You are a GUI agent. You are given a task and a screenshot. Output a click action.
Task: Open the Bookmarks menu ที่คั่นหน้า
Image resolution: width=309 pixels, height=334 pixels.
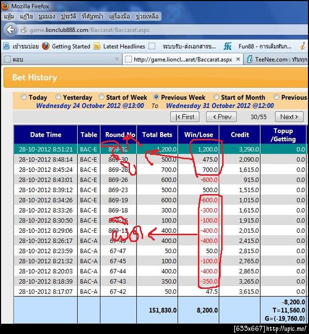93,16
